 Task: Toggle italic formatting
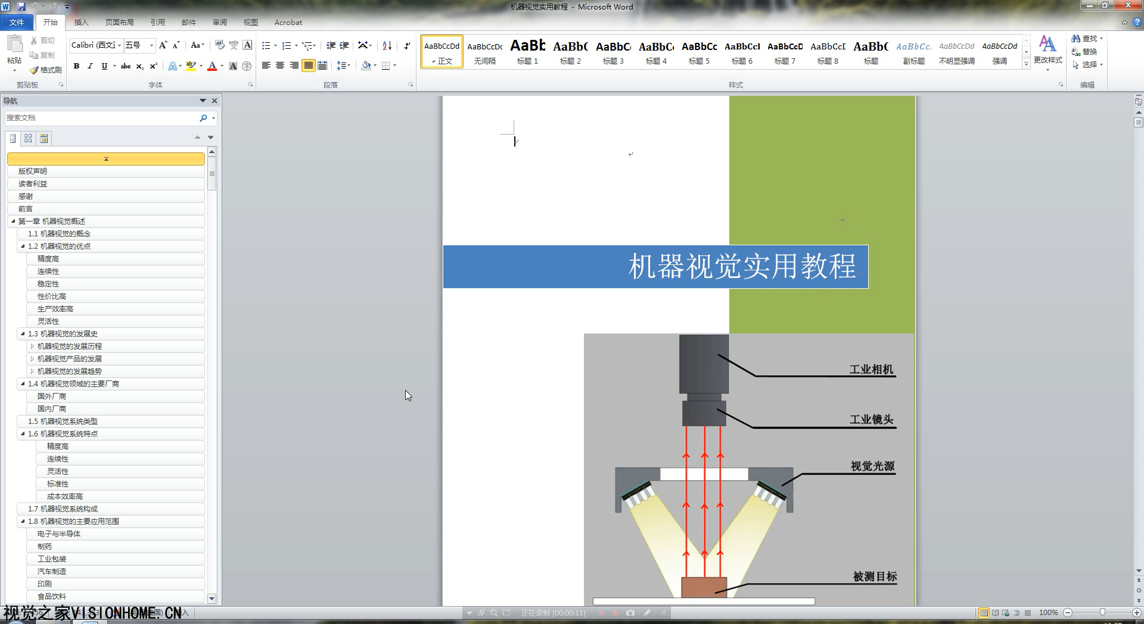[x=90, y=66]
